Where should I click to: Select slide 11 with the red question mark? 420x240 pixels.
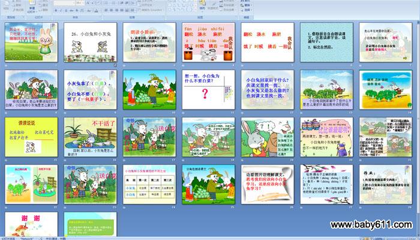click(x=208, y=90)
